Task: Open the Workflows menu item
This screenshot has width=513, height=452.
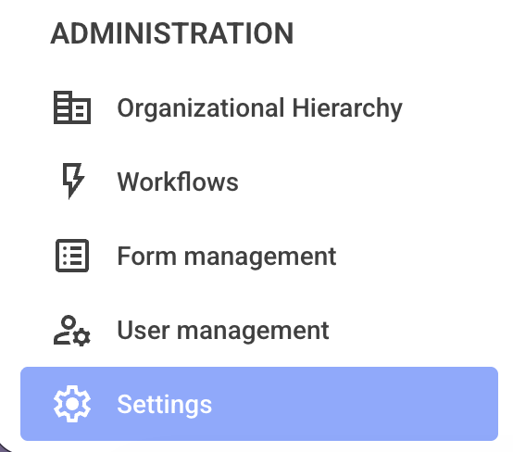Action: pos(259,182)
